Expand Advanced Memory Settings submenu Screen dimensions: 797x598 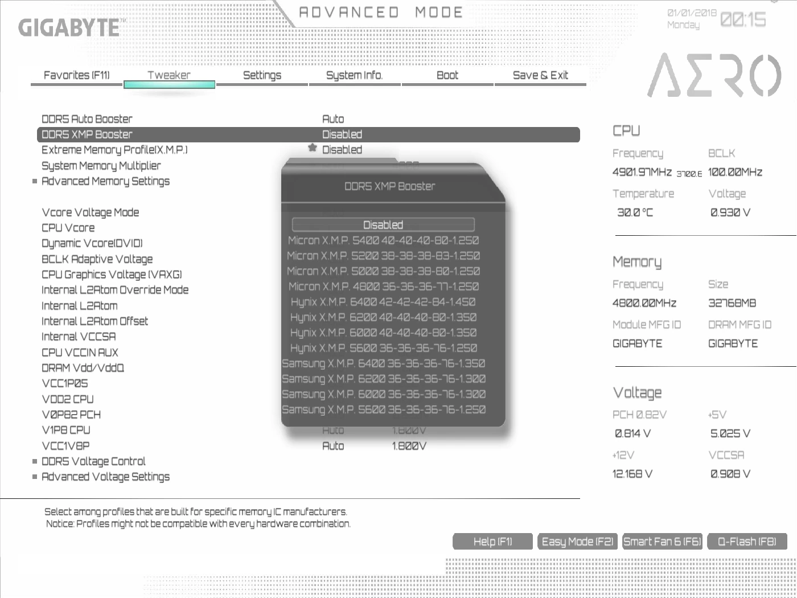pyautogui.click(x=105, y=181)
